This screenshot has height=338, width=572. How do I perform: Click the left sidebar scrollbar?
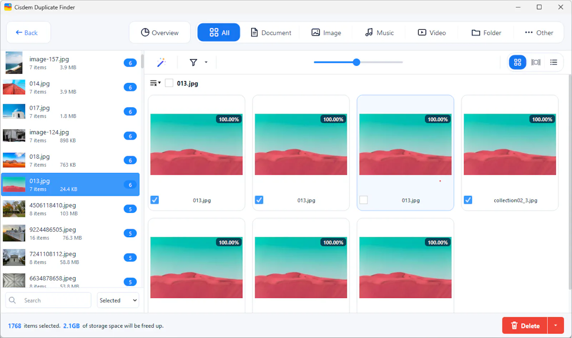coord(142,61)
